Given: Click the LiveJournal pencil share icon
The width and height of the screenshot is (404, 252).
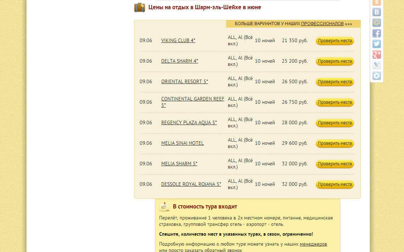Looking at the screenshot, I should coord(376,65).
